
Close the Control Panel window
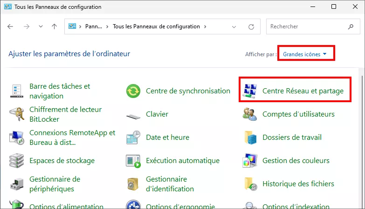click(355, 7)
